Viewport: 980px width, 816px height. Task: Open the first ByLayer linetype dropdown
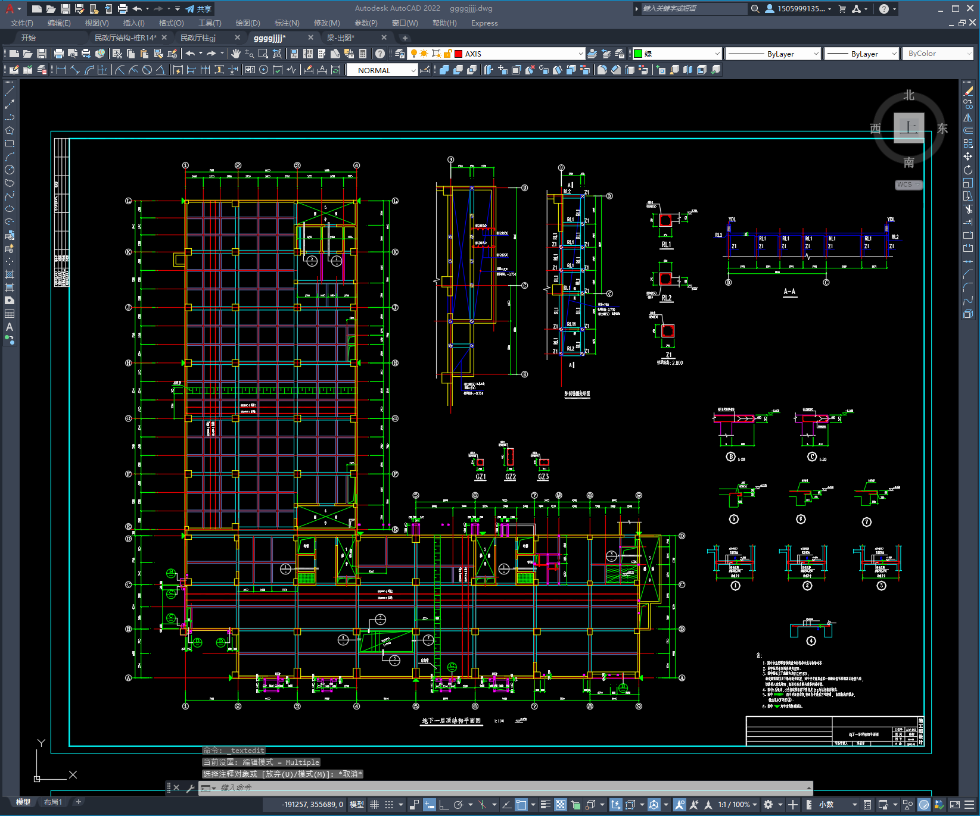(x=773, y=54)
